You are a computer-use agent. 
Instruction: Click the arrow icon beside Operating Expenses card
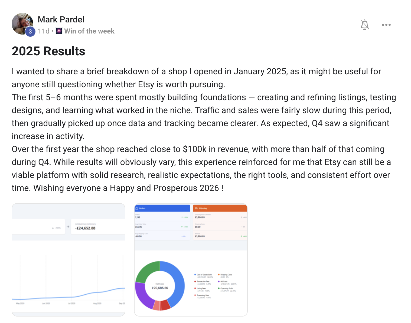click(68, 227)
